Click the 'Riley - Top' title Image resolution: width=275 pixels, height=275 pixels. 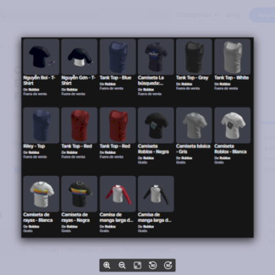34,146
